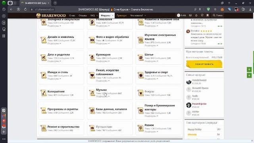
Task: Open the 'Отзывы' menu item
Action: (x=83, y=15)
